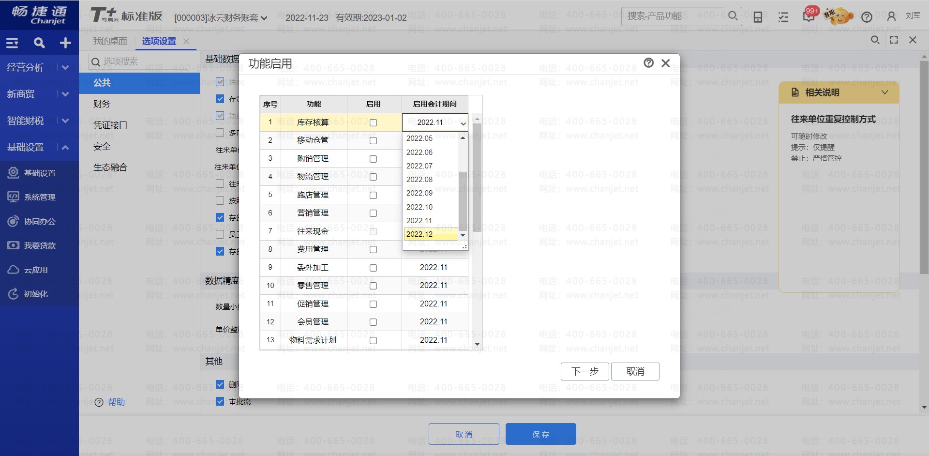
Task: Click the fullscreen expand icon
Action: [x=894, y=40]
